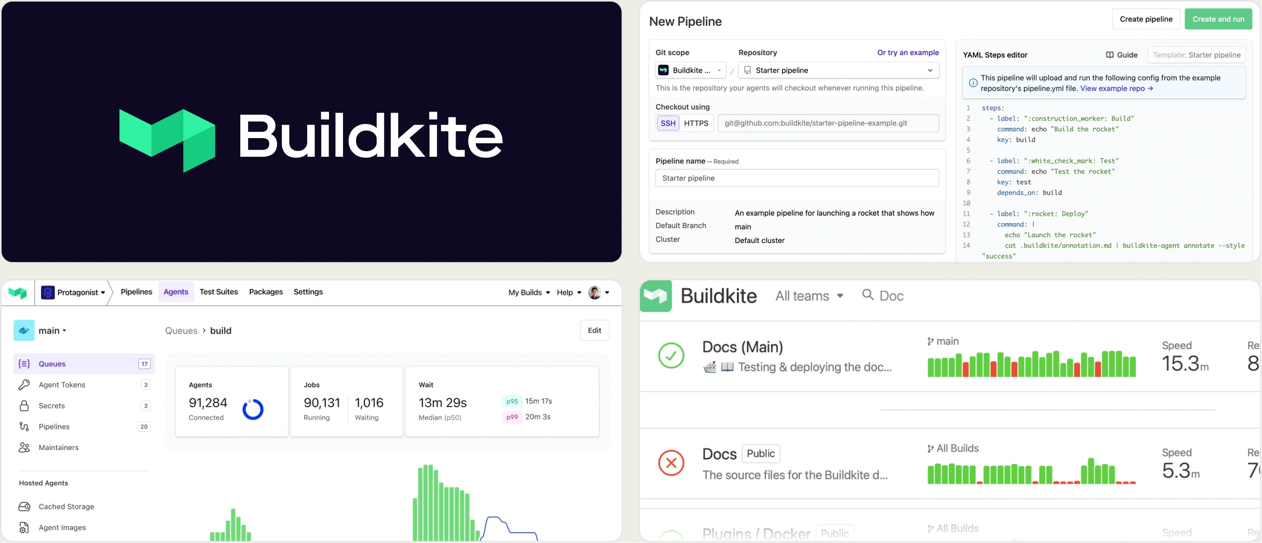Click the Queues breadcrumb link
The image size is (1262, 543).
tap(181, 331)
